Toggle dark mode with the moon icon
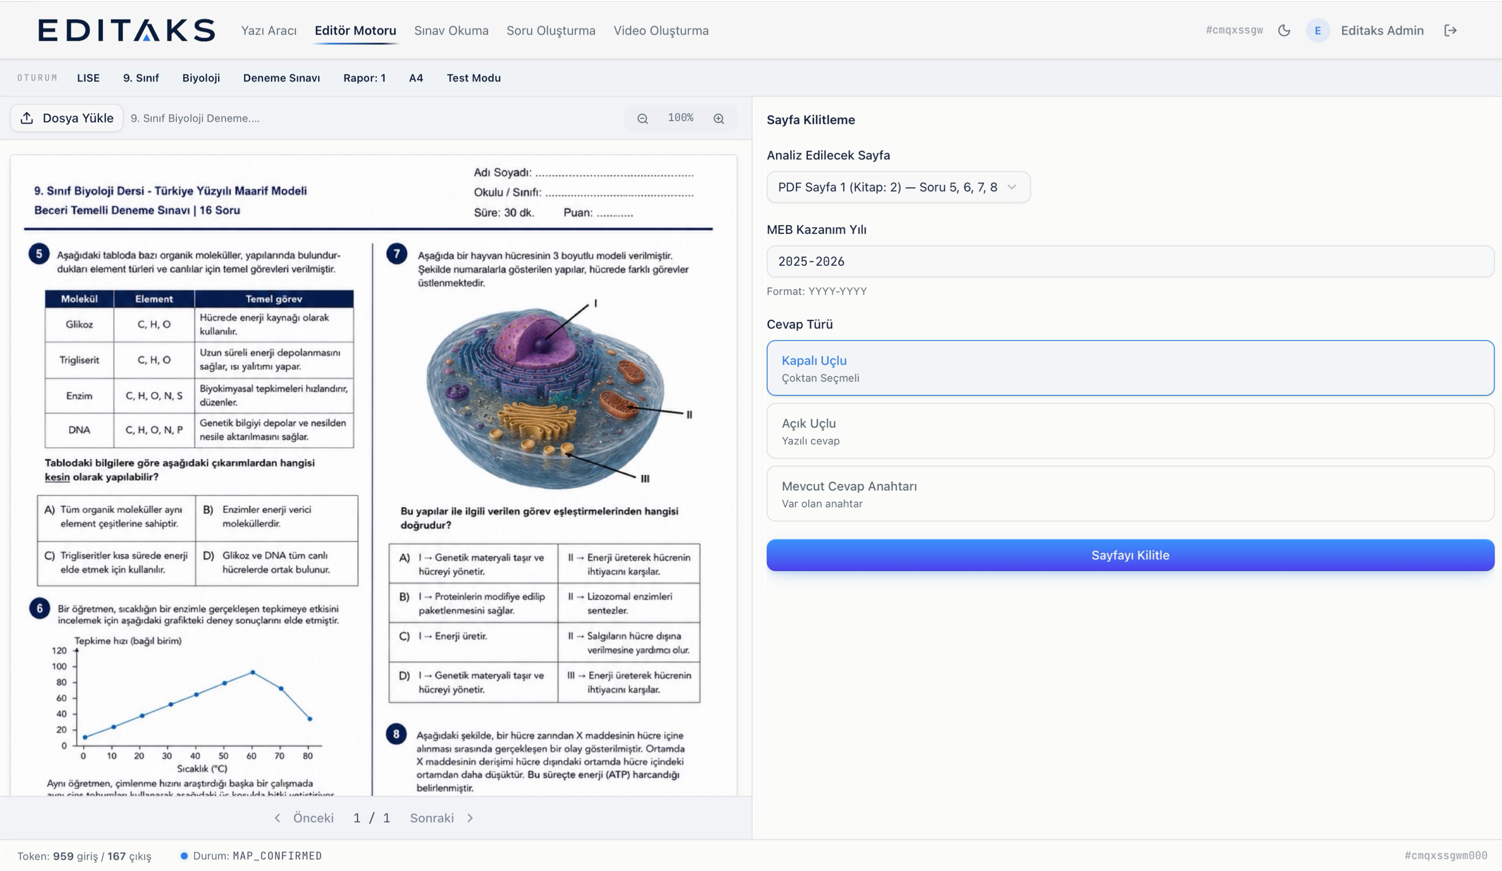Viewport: 1502px width, 871px height. point(1284,31)
